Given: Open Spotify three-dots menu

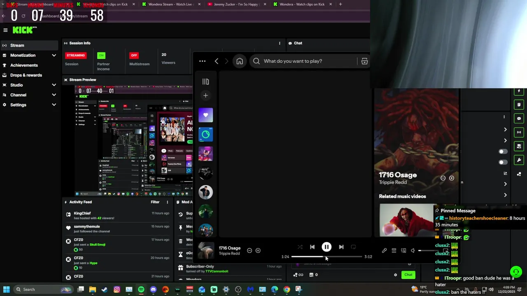Looking at the screenshot, I should click(202, 61).
